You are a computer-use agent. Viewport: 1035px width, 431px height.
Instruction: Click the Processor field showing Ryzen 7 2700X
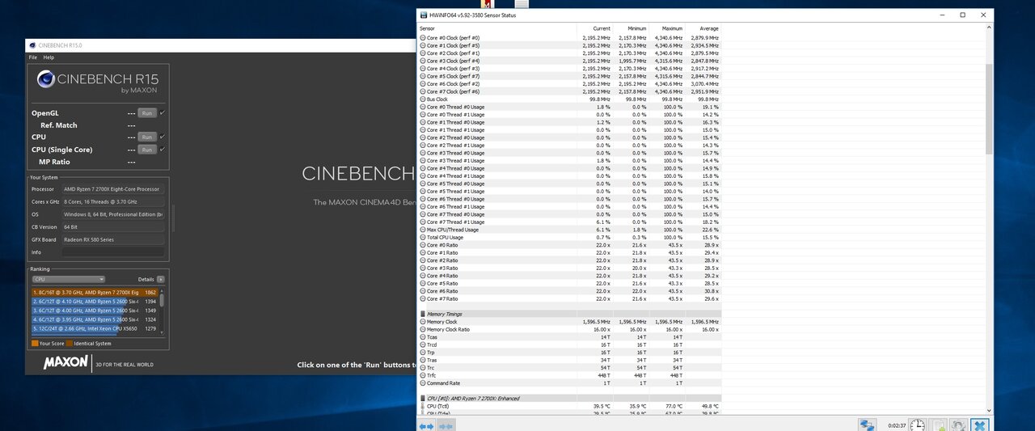tap(113, 189)
